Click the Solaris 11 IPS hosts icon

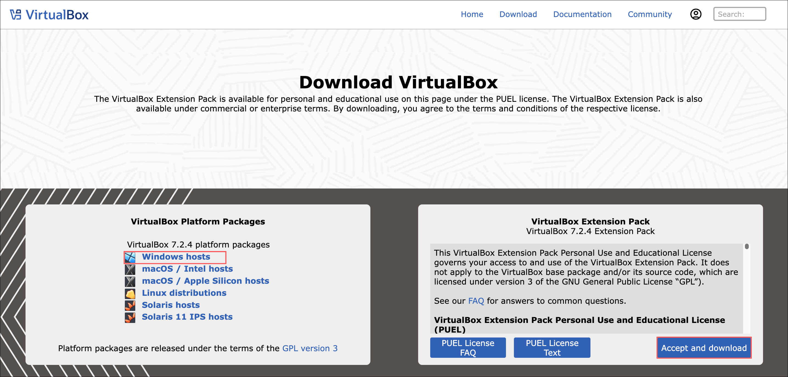coord(130,317)
